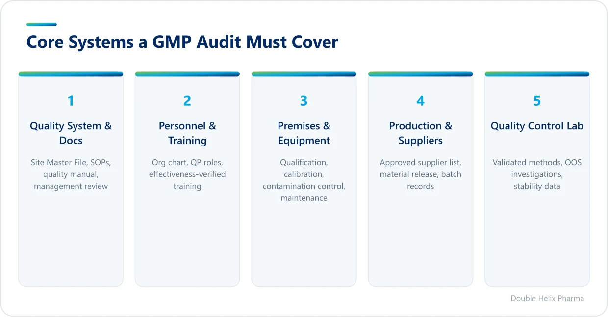Click the "Personnel & Training" heading
The image size is (608, 317).
[x=187, y=133]
